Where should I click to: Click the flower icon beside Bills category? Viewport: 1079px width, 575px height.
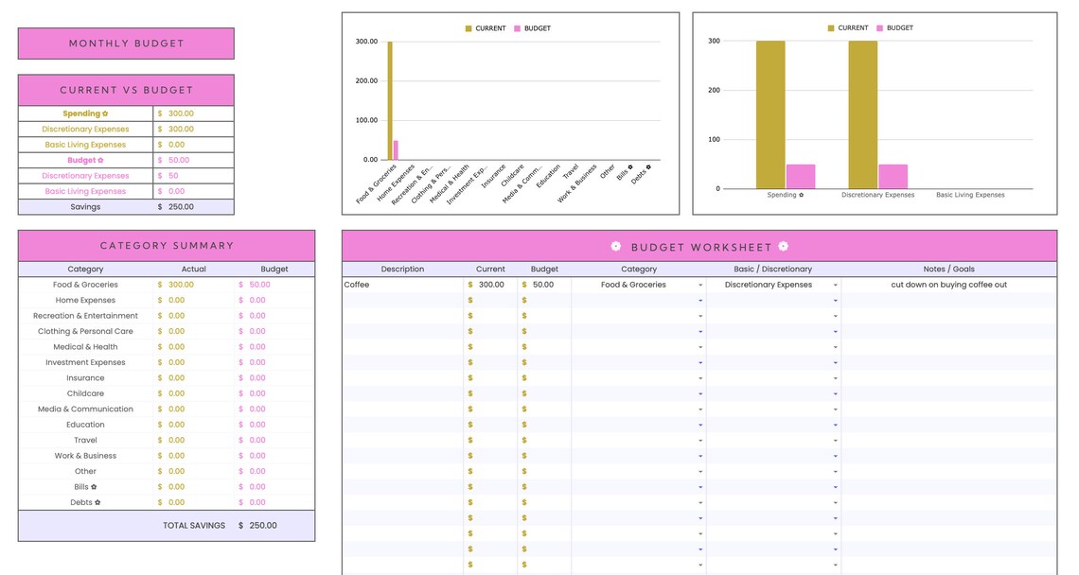(x=95, y=486)
